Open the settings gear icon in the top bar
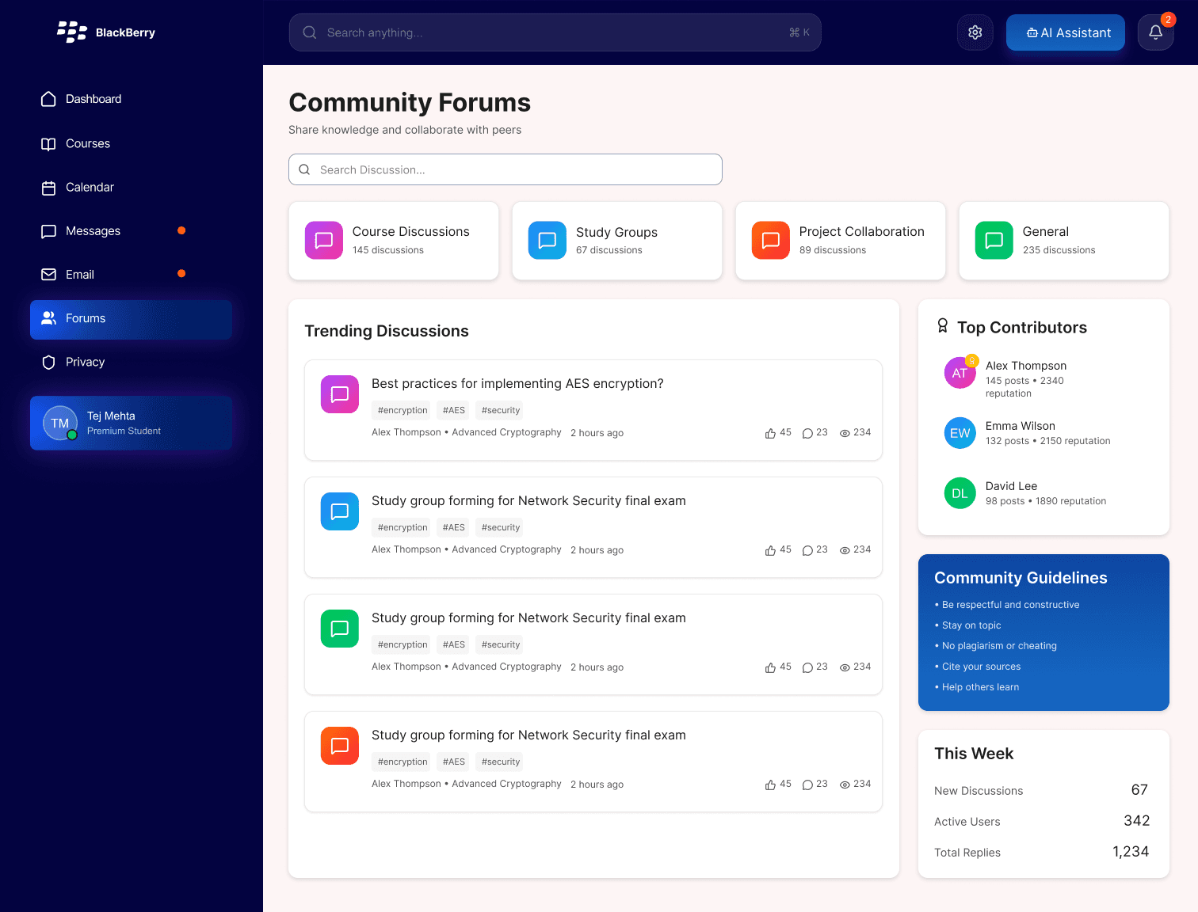1198x912 pixels. pyautogui.click(x=975, y=32)
